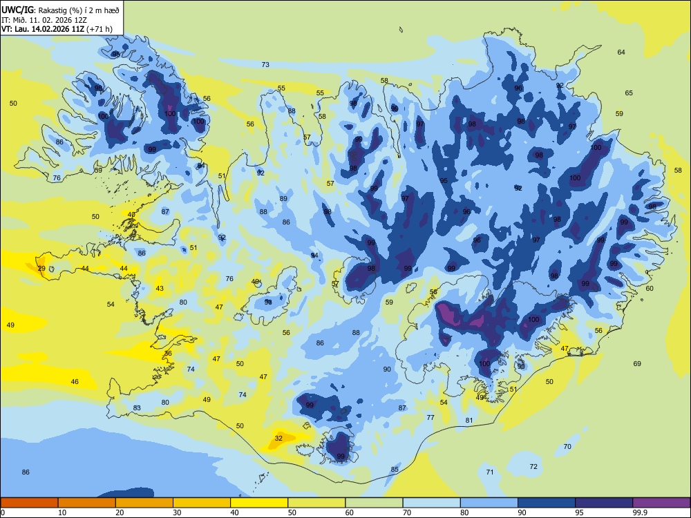Click the map value 69 at southeast
The image size is (691, 518).
click(637, 363)
